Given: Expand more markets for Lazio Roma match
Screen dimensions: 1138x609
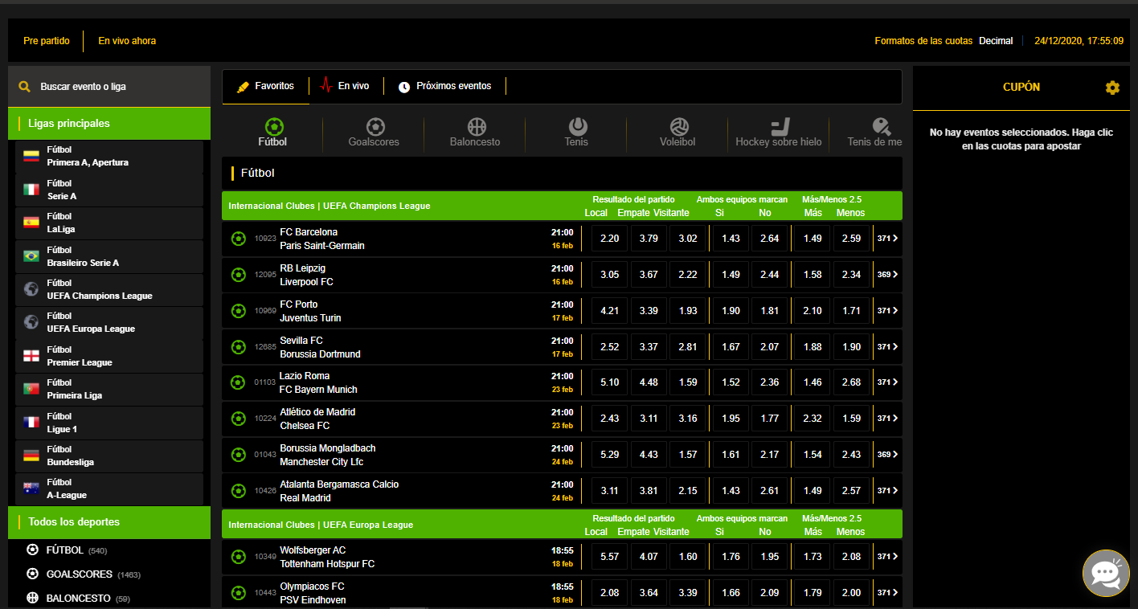Looking at the screenshot, I should (x=887, y=382).
